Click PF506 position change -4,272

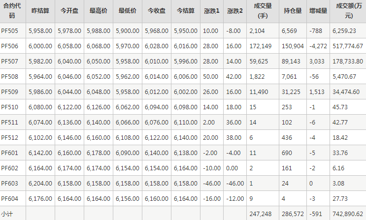point(318,46)
